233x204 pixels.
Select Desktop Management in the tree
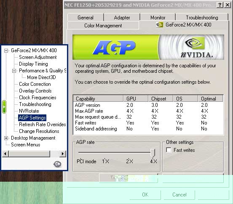[33, 138]
